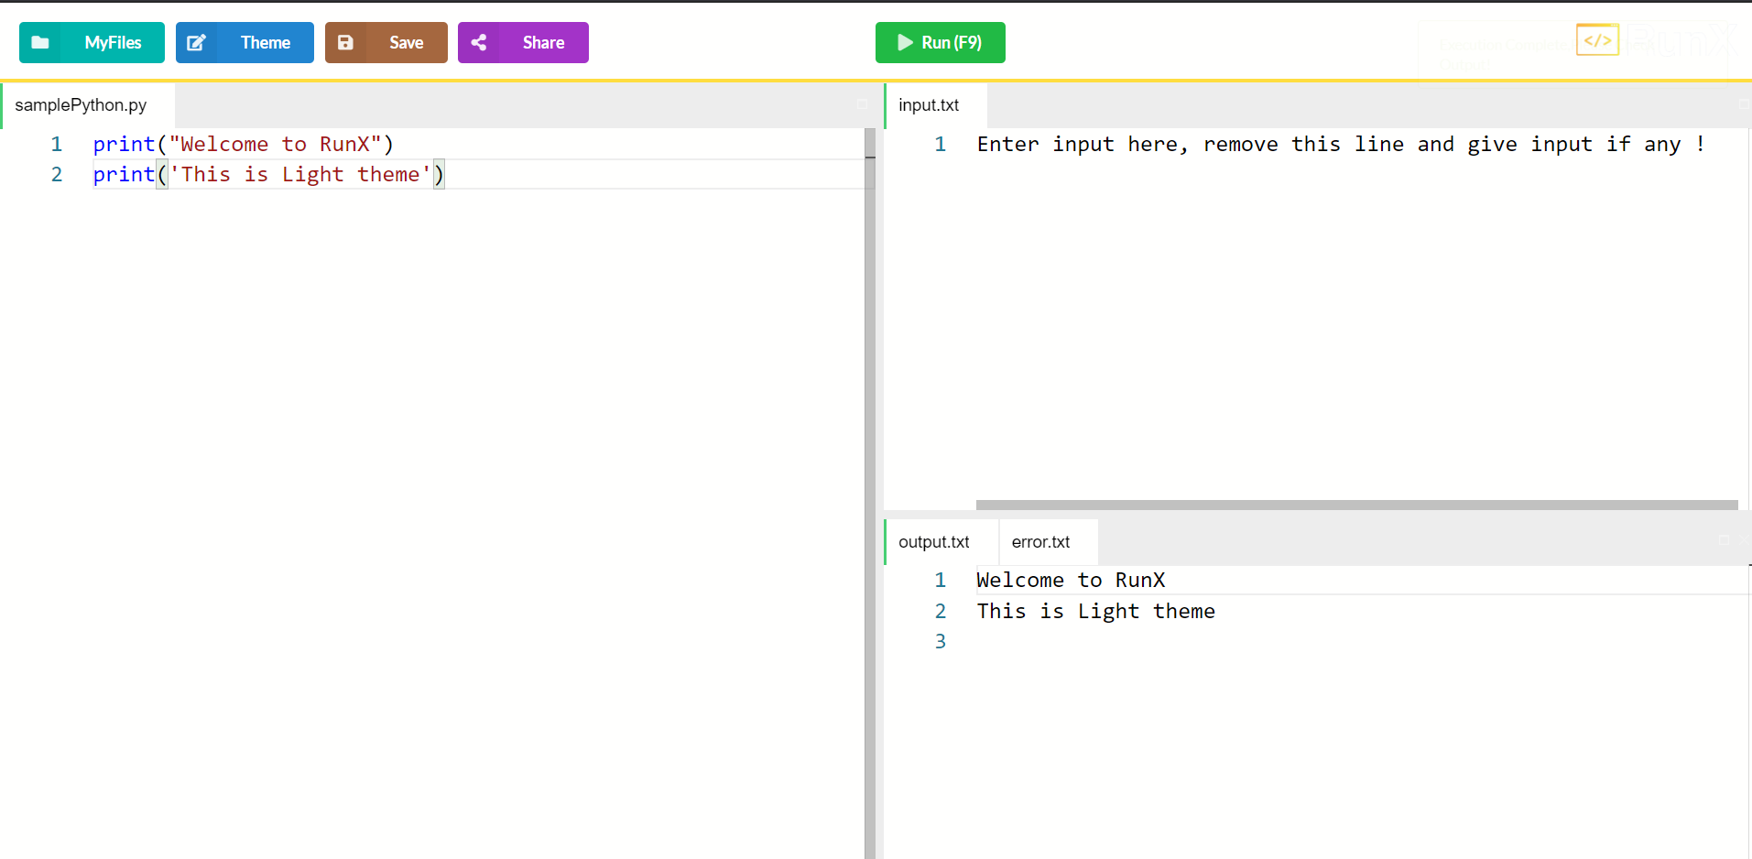The width and height of the screenshot is (1752, 859).
Task: Click the Save button
Action: [x=386, y=42]
